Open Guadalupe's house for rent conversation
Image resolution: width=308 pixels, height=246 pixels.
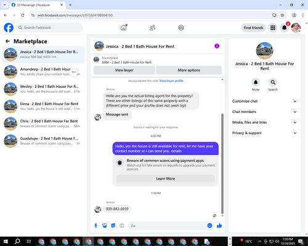pos(43,141)
